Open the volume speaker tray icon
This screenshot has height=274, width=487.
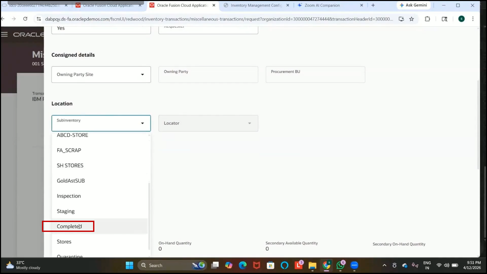pos(447,265)
